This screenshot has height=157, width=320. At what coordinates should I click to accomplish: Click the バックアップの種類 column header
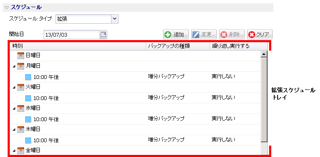click(x=178, y=46)
